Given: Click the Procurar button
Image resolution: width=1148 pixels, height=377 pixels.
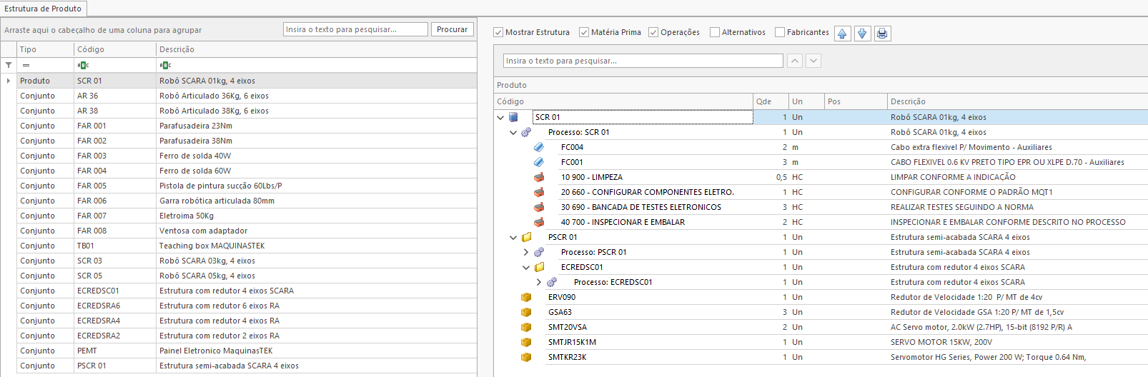Looking at the screenshot, I should pyautogui.click(x=452, y=29).
